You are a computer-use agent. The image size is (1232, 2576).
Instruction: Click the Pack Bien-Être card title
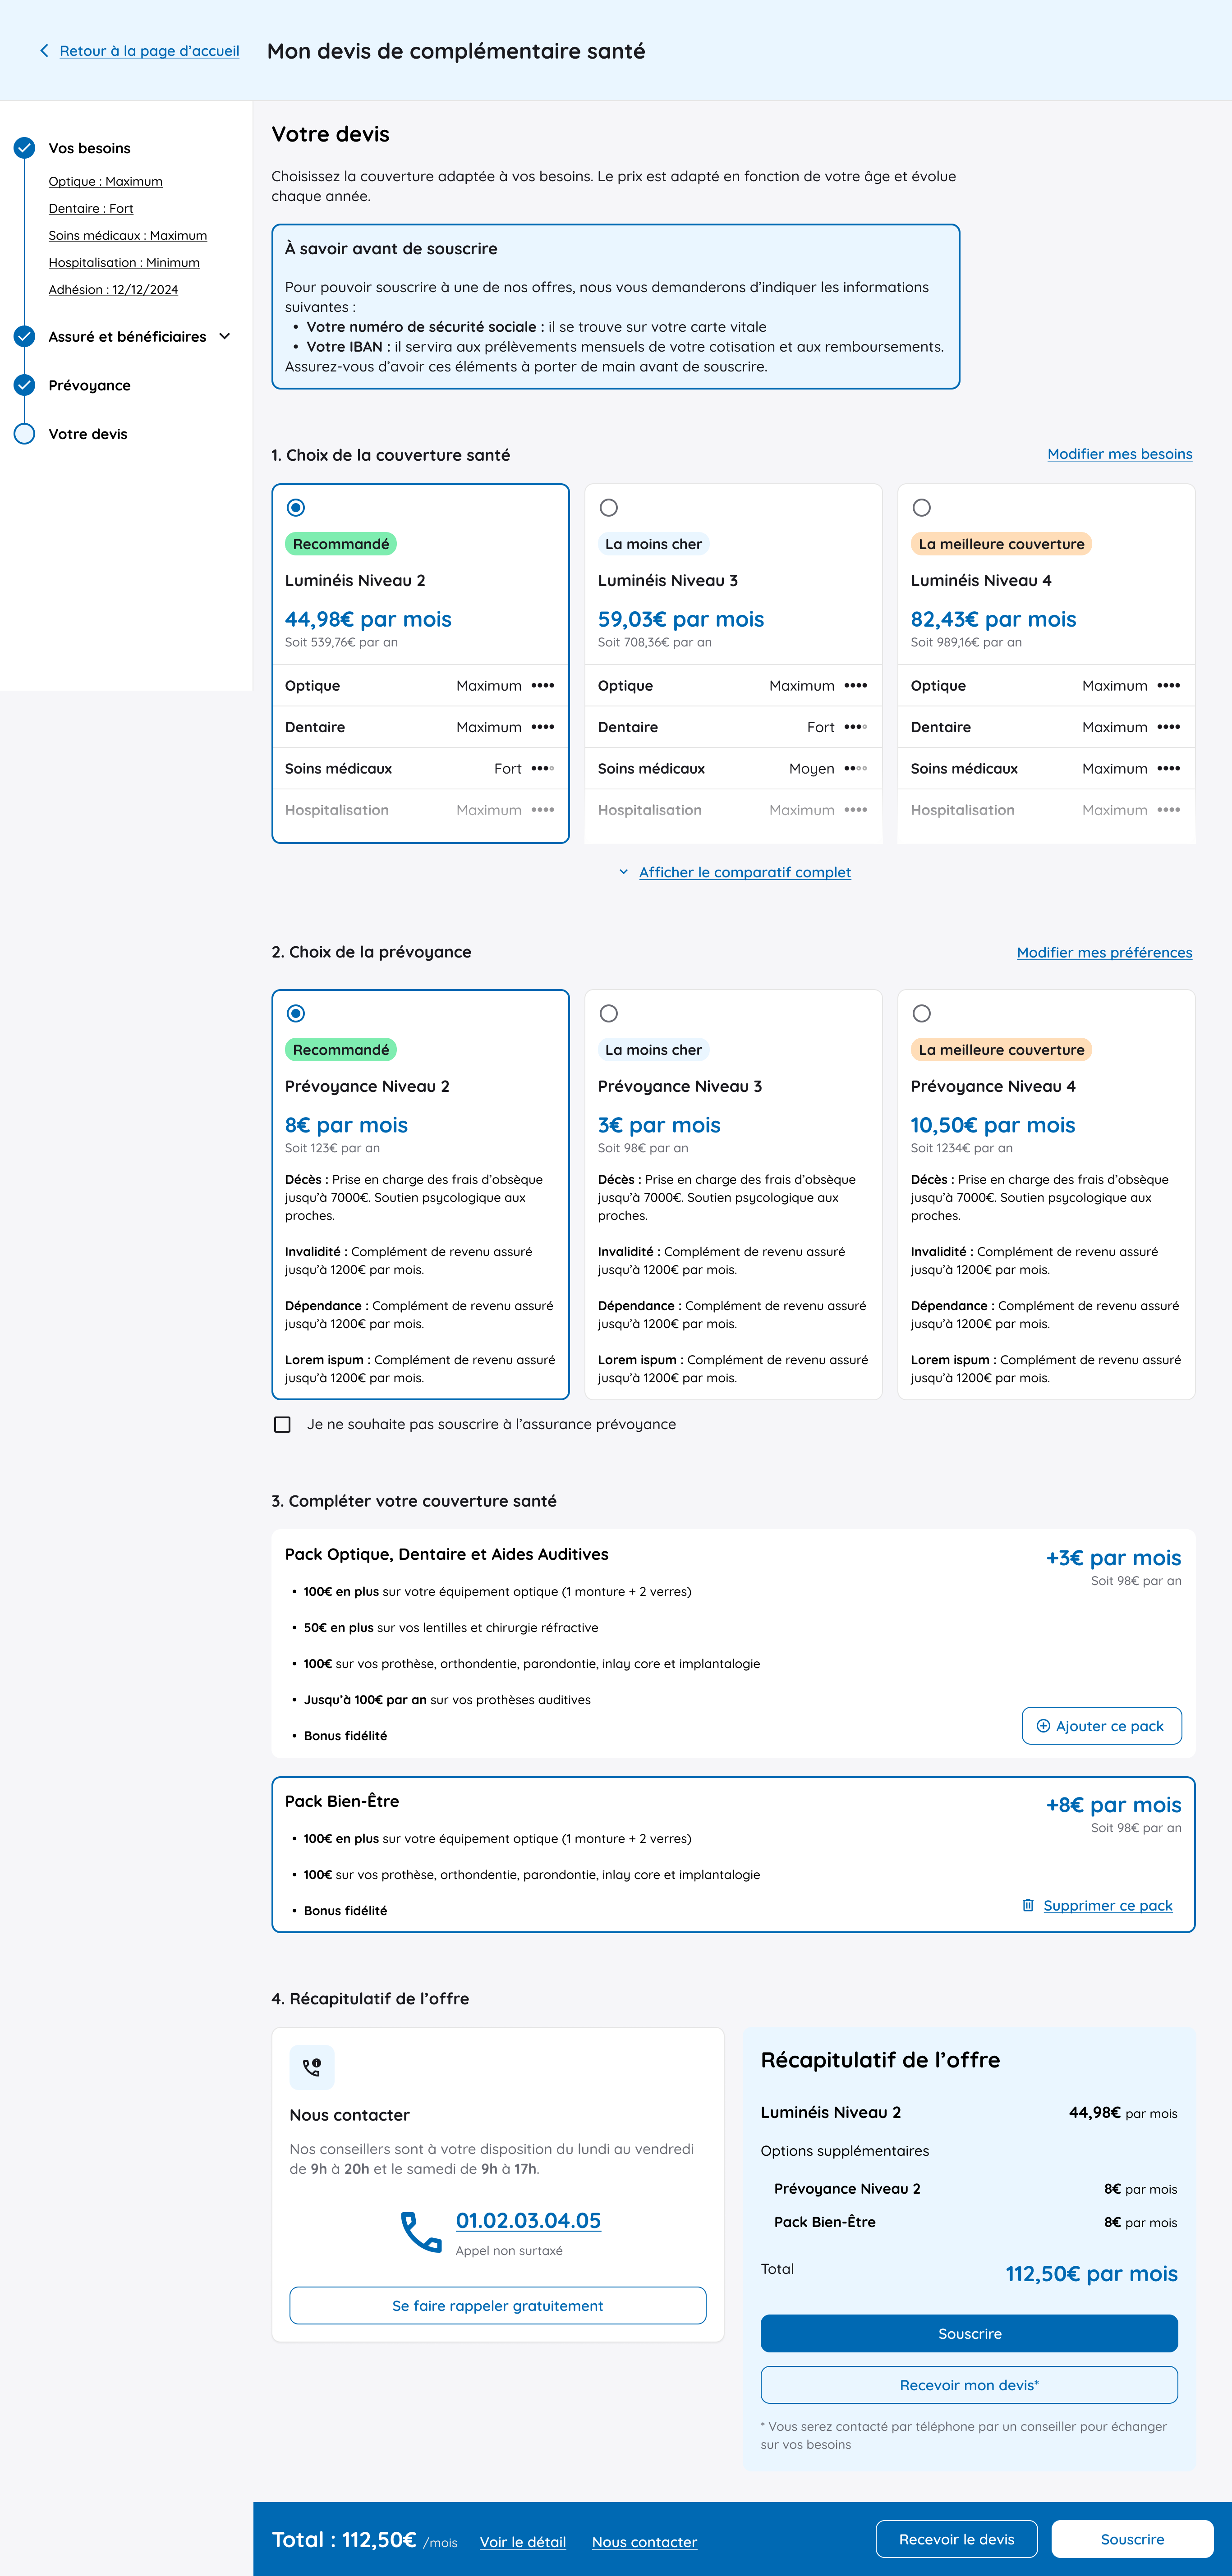click(x=342, y=1801)
